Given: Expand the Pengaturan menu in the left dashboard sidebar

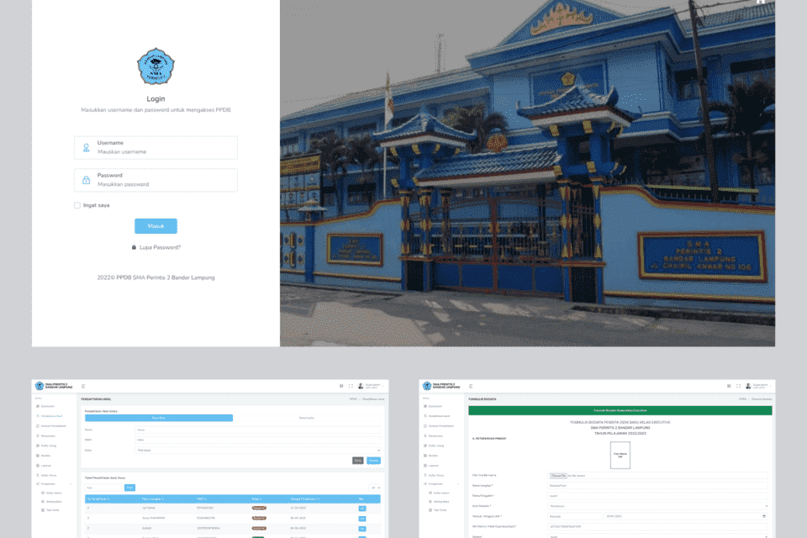Looking at the screenshot, I should pos(55,484).
